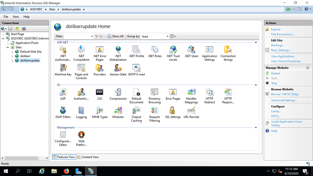
Task: Open the View menu
Action: pos(15,17)
